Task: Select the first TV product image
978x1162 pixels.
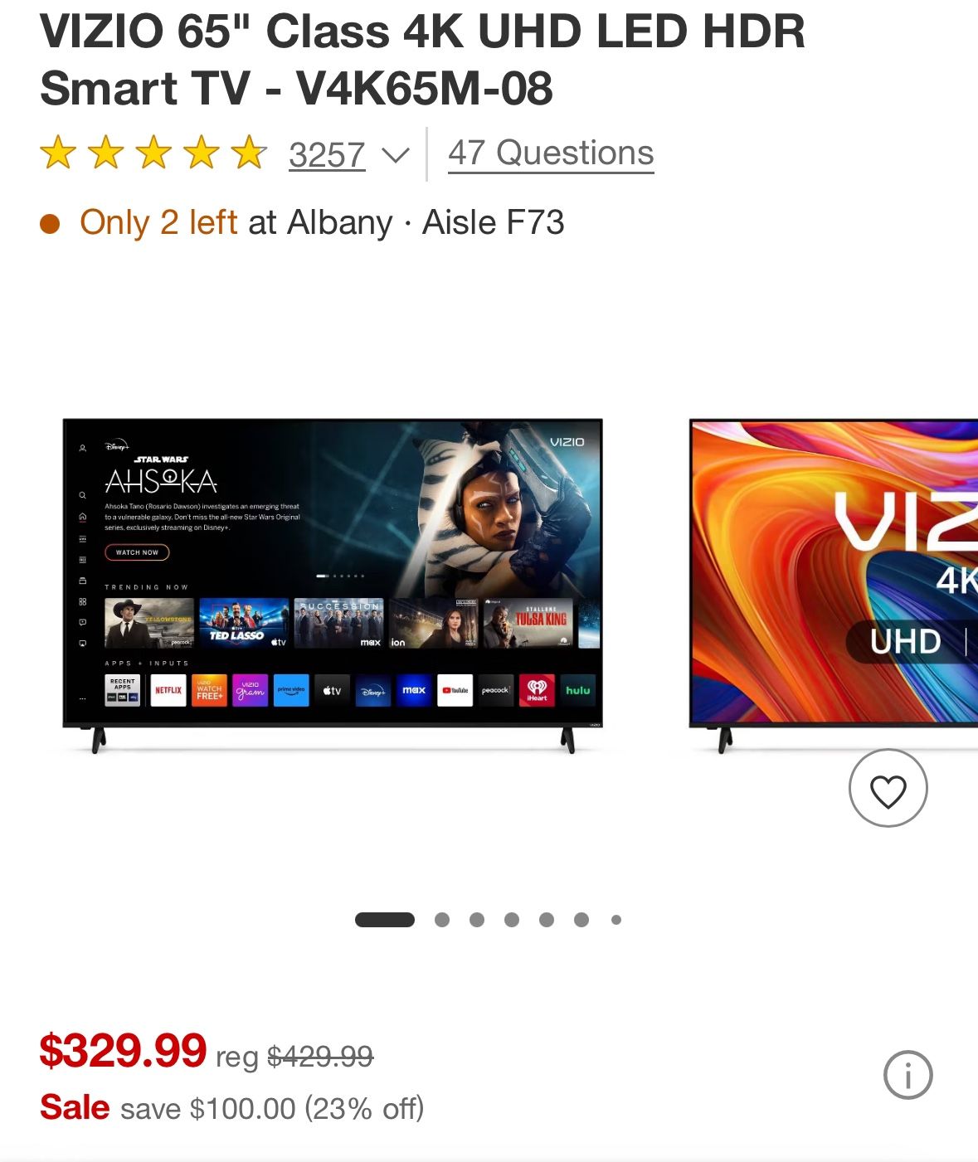Action: pos(333,585)
